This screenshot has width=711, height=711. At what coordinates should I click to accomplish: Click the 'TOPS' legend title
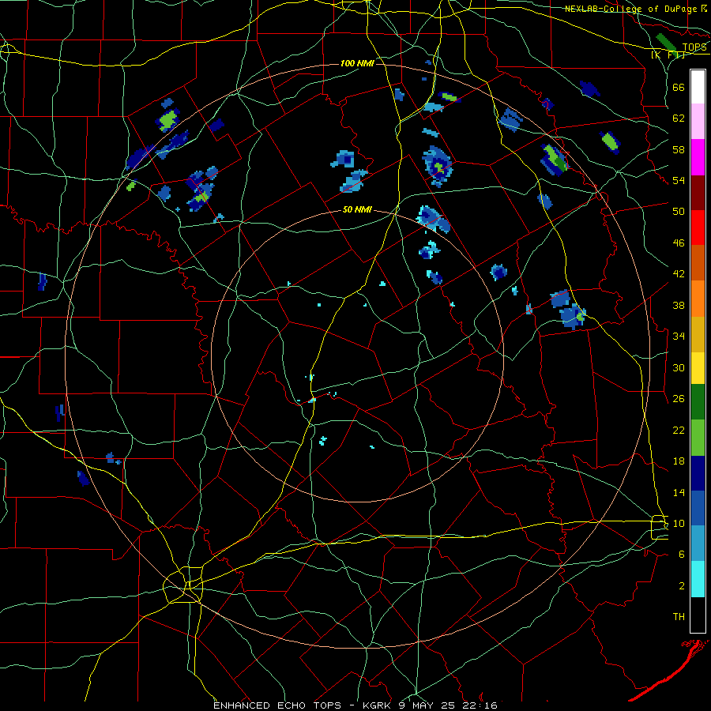694,47
